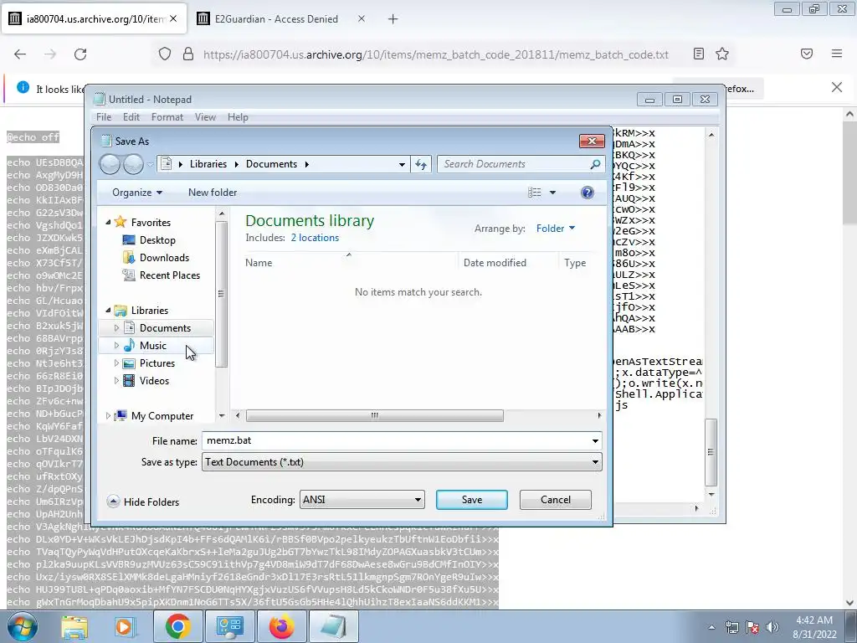
Task: Open Notepad Help menu
Action: click(x=238, y=117)
